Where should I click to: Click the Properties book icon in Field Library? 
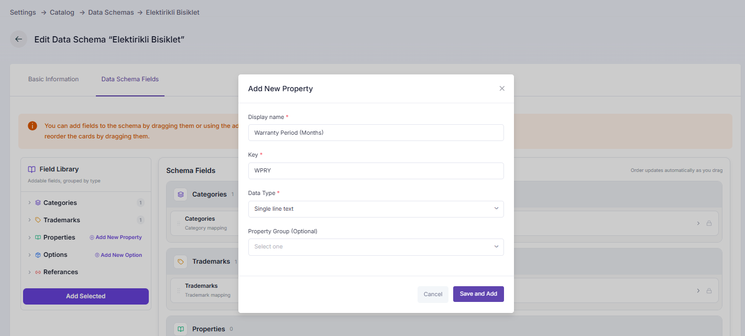coord(38,237)
